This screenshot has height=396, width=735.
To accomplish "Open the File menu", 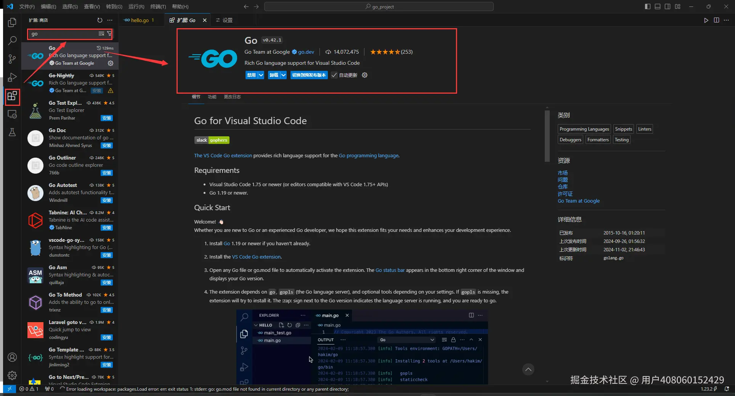I will (27, 6).
